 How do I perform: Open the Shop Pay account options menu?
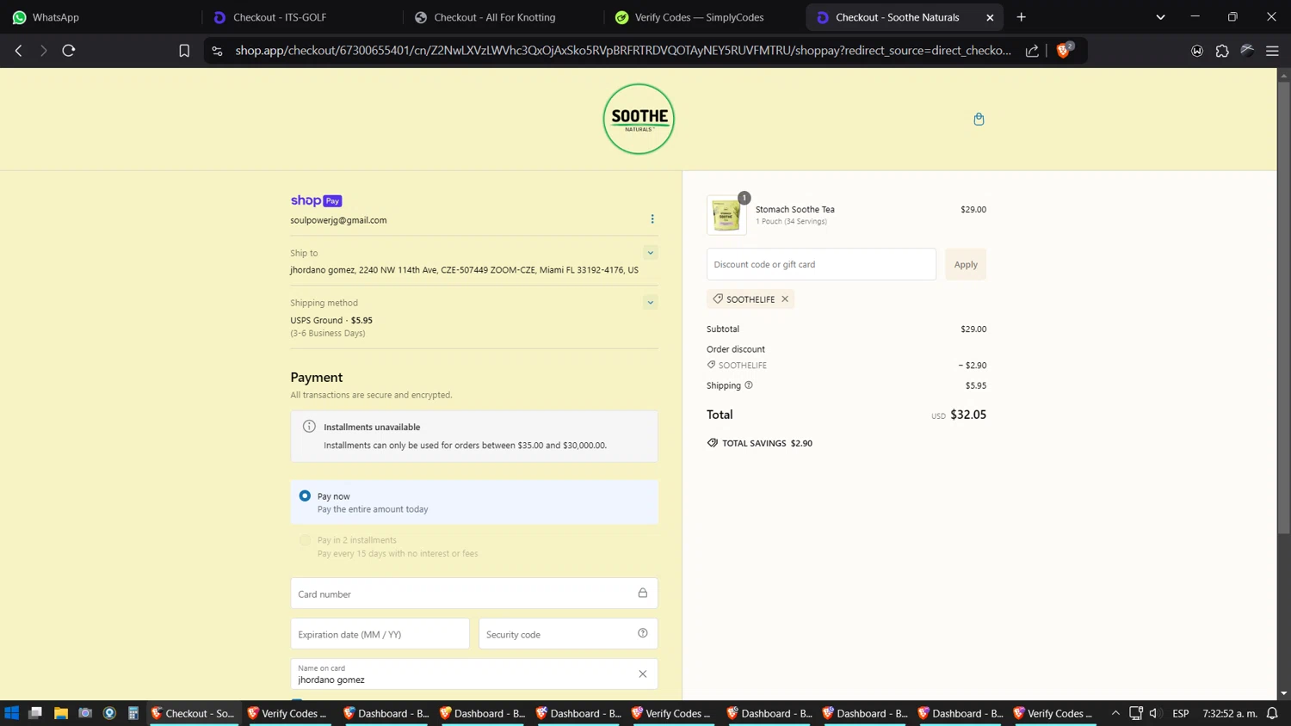652,219
